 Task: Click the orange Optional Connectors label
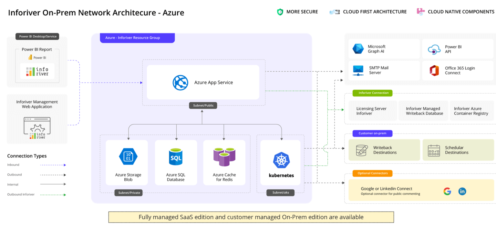(372, 173)
